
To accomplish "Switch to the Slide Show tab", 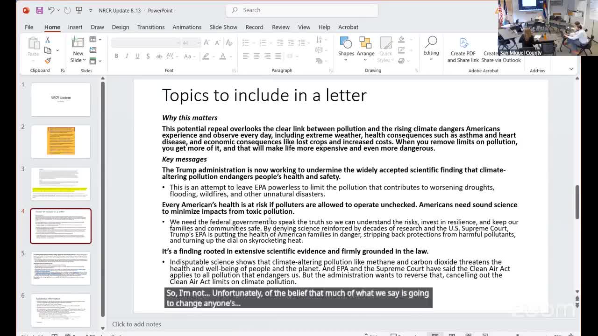I will point(223,27).
